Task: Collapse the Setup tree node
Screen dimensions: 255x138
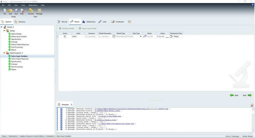Action: point(4,31)
